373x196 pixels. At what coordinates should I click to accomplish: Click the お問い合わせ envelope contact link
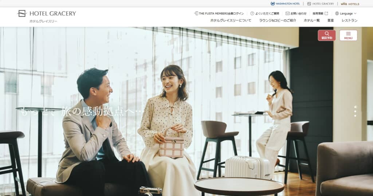pos(296,13)
